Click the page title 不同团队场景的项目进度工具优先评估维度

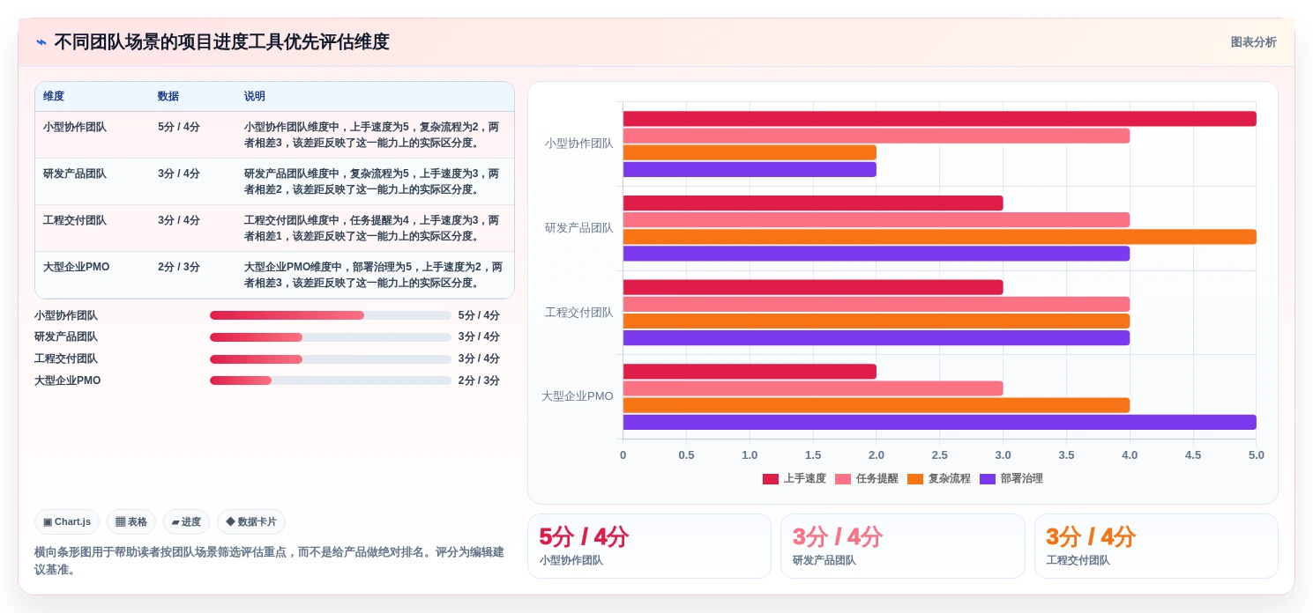[221, 42]
